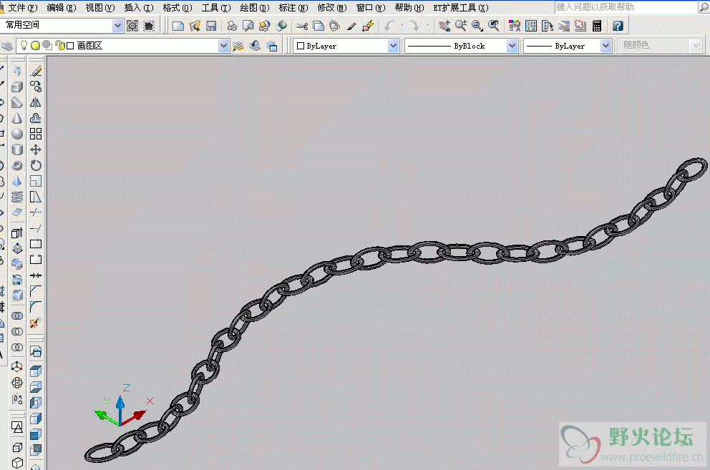Viewport: 710px width, 470px height.
Task: Activate Zoom realtime magnifier tool
Action: [x=461, y=26]
